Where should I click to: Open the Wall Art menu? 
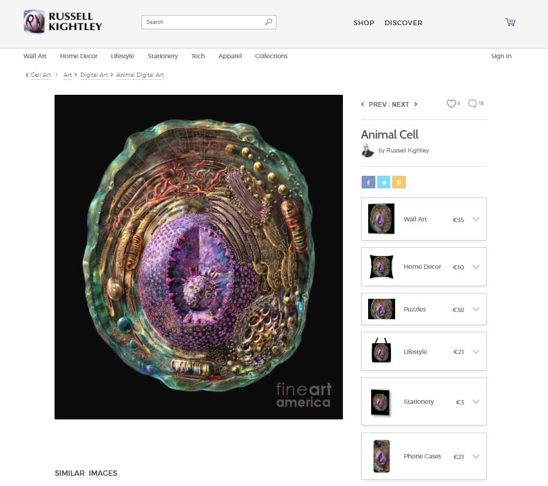pyautogui.click(x=35, y=56)
